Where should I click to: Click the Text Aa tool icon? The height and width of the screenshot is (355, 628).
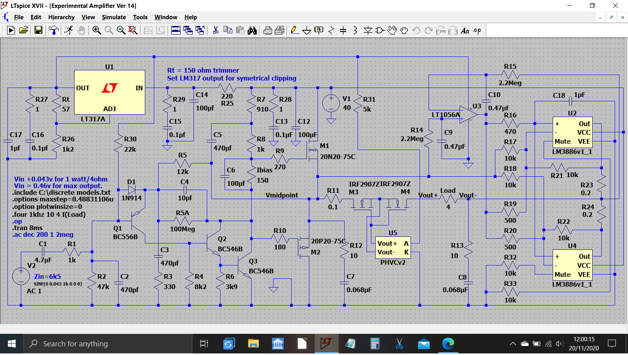pyautogui.click(x=465, y=30)
